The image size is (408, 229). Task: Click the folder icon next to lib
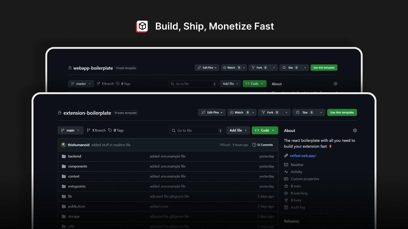coord(64,196)
